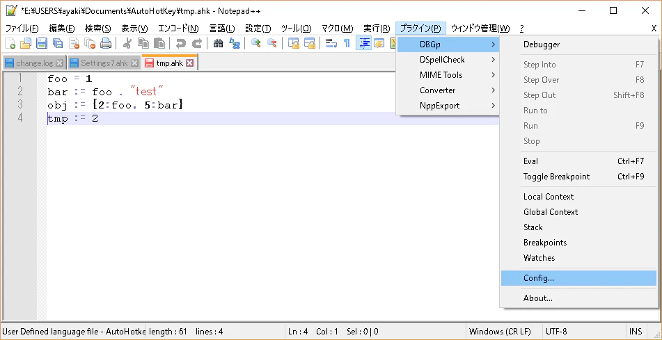The image size is (662, 340).
Task: Choose Debugger from the DBGp submenu
Action: [579, 44]
